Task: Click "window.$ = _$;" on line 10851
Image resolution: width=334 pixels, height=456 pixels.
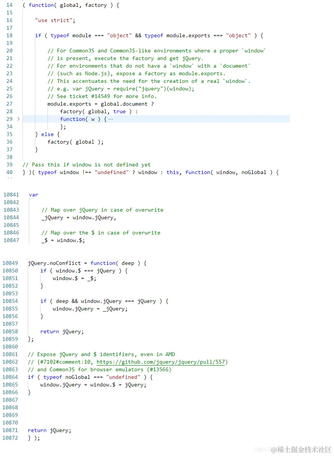Action: 74,278
